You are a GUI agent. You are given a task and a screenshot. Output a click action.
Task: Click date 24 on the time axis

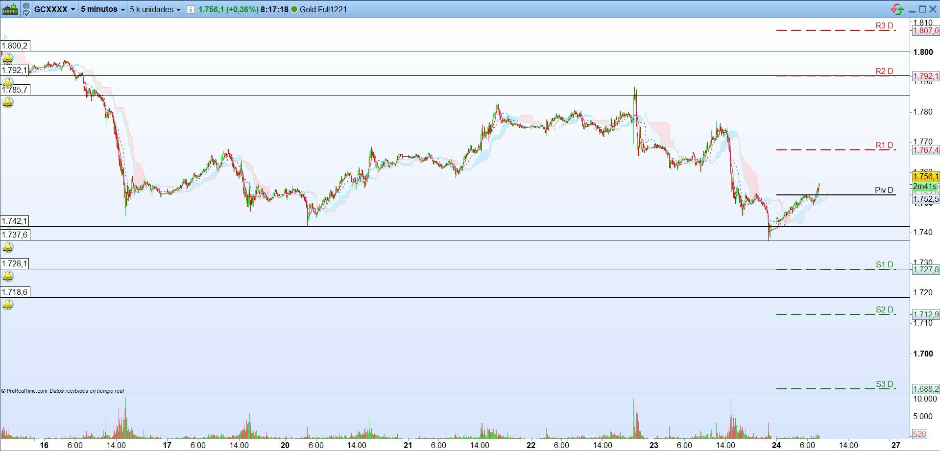[776, 445]
